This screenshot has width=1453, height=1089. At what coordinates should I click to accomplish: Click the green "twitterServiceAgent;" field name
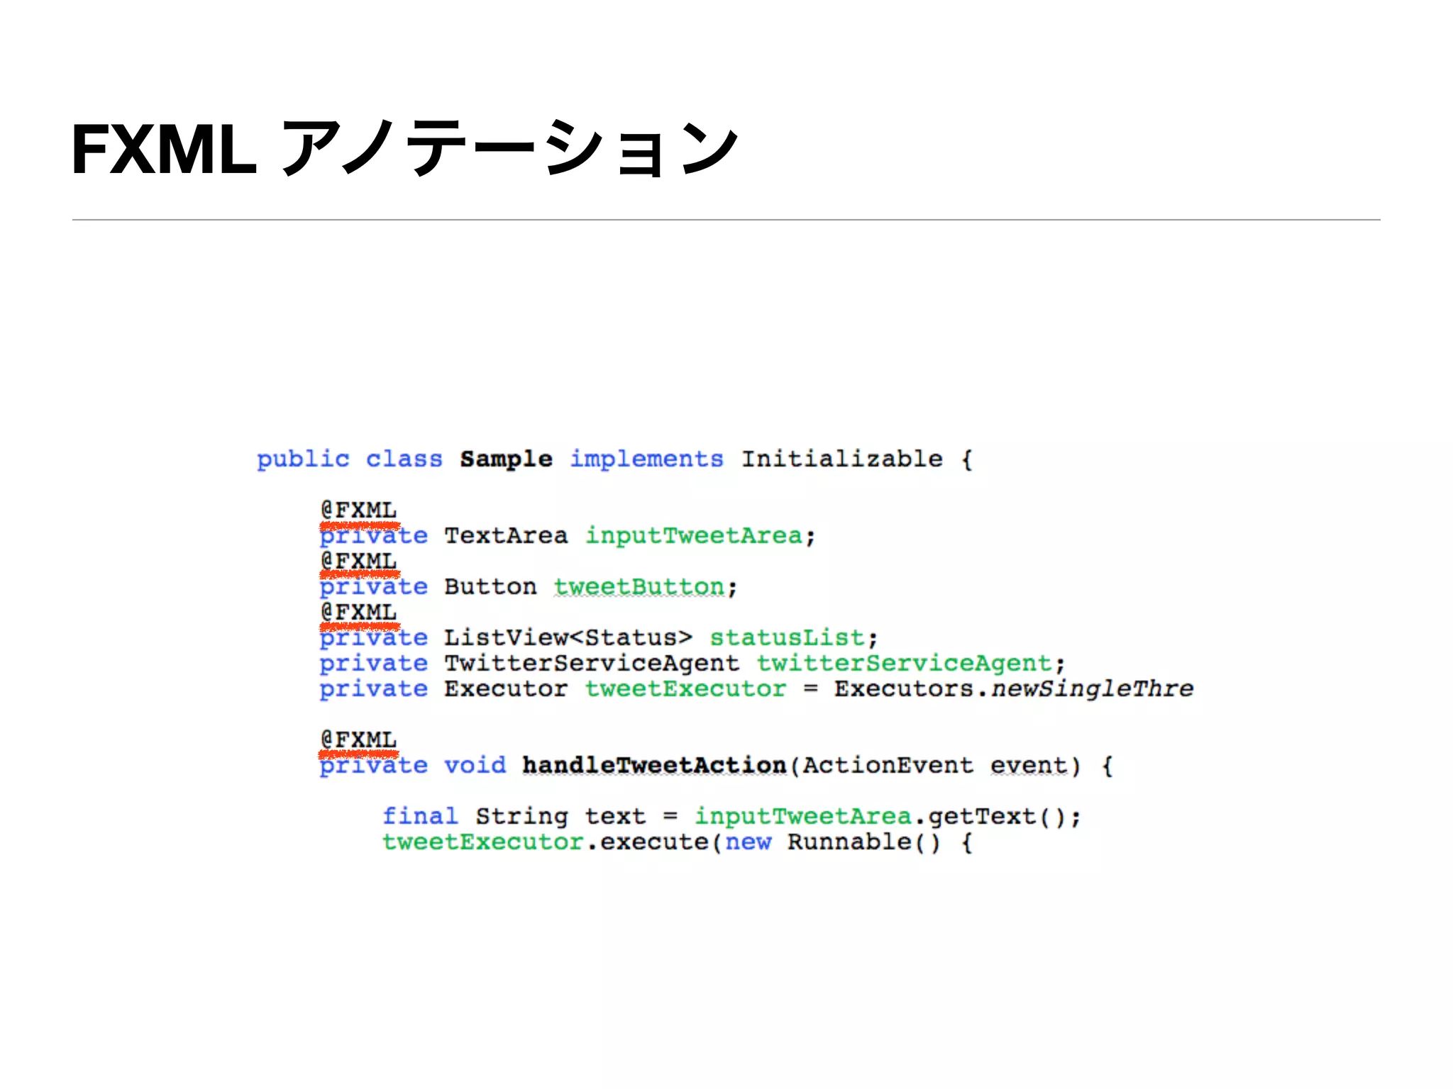(911, 664)
